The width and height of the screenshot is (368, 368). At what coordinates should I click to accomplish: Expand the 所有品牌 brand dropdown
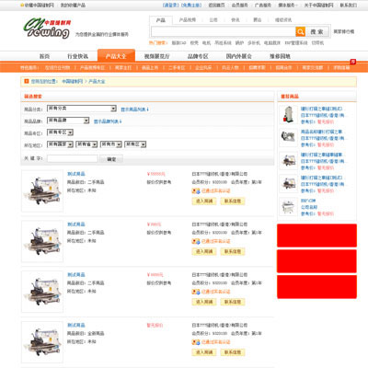(68, 121)
